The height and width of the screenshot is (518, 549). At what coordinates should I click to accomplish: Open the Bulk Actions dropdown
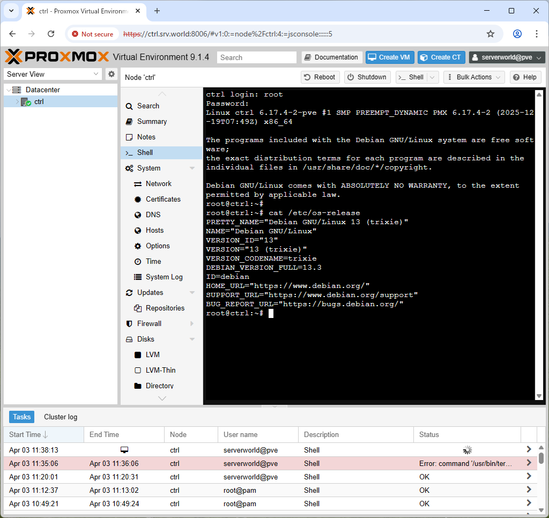coord(474,77)
